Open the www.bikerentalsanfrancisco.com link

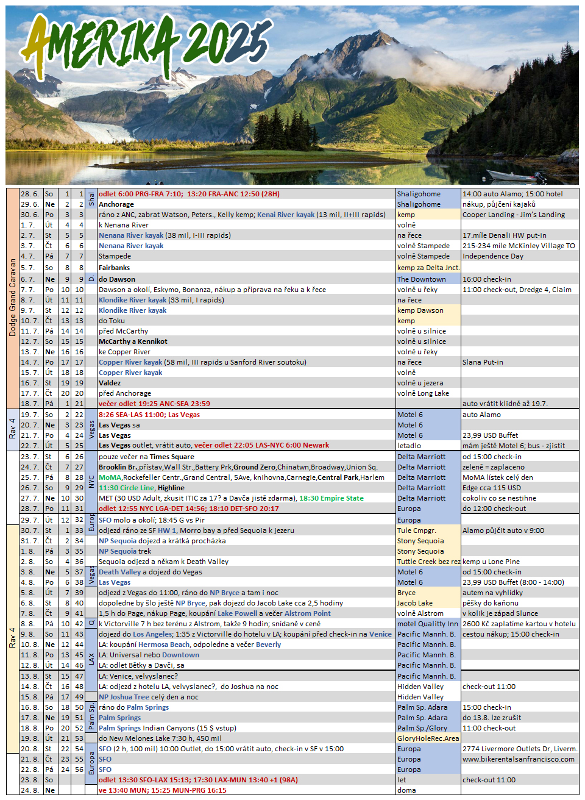[518, 759]
